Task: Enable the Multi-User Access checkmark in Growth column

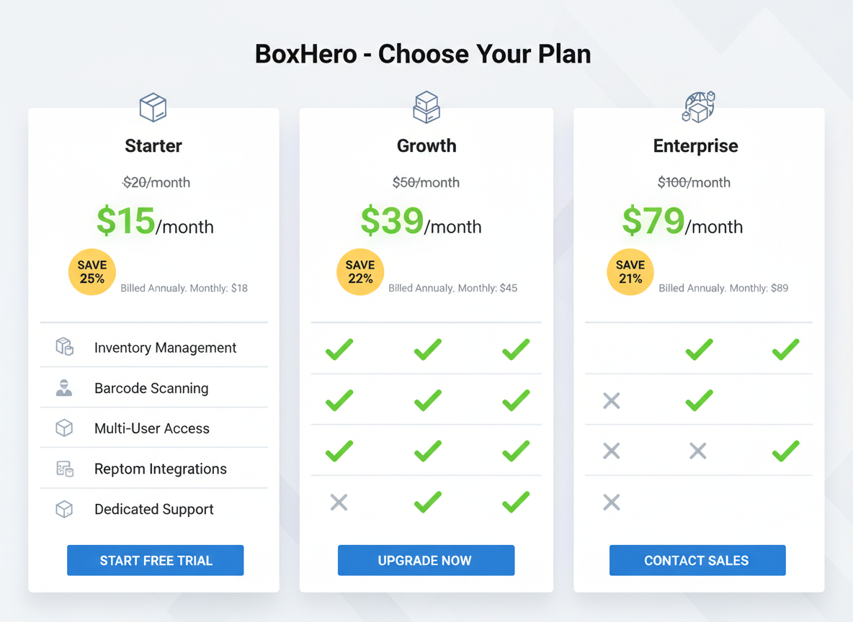Action: tap(427, 451)
